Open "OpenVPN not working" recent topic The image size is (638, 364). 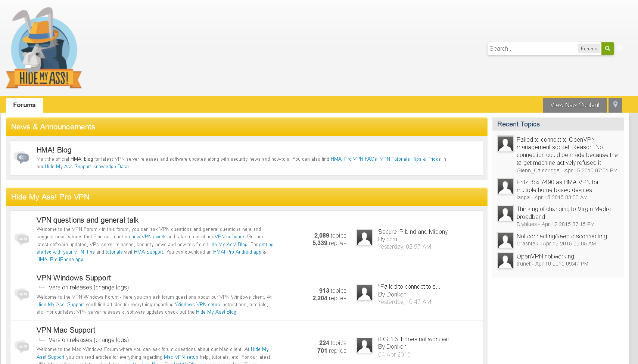click(545, 256)
